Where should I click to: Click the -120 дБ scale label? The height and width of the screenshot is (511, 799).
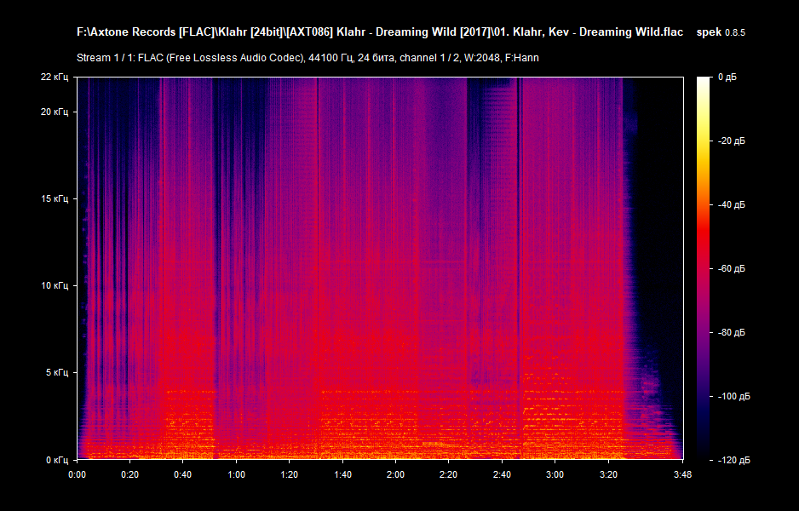click(733, 461)
